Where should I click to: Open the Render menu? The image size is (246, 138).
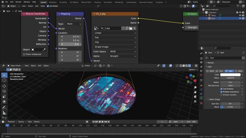(18, 2)
